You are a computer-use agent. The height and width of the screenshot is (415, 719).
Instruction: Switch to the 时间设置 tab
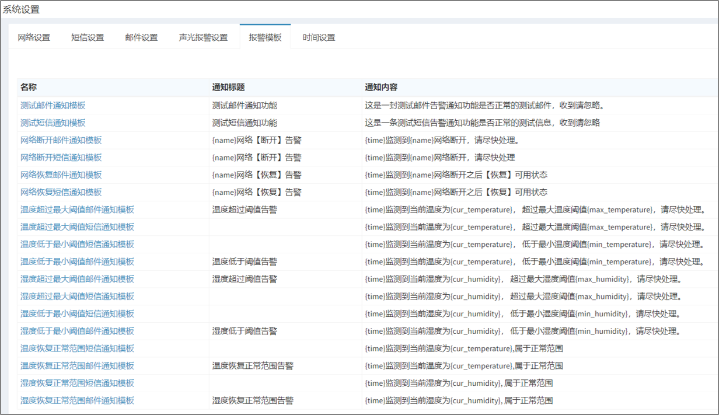point(318,37)
